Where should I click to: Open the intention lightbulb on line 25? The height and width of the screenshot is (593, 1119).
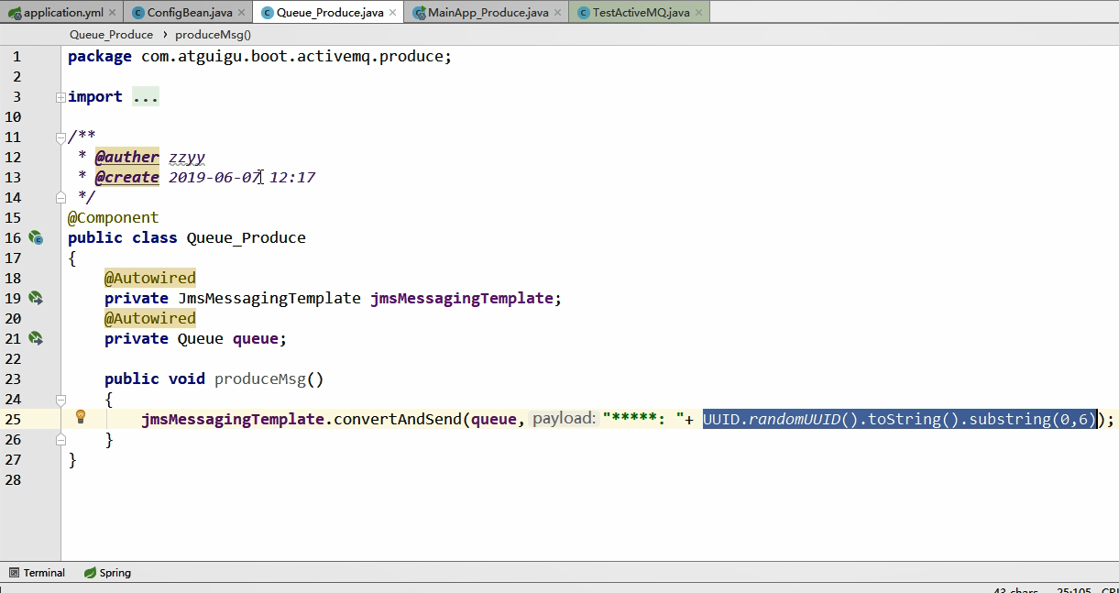[x=80, y=418]
